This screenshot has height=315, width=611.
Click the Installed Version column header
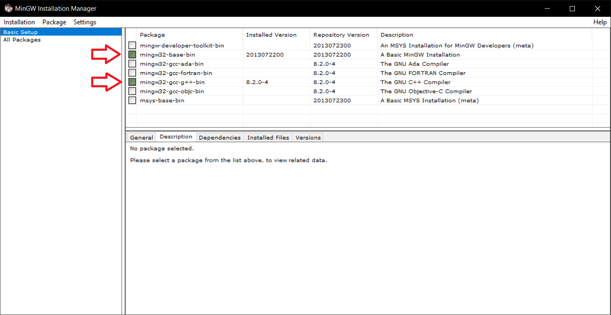pyautogui.click(x=271, y=35)
